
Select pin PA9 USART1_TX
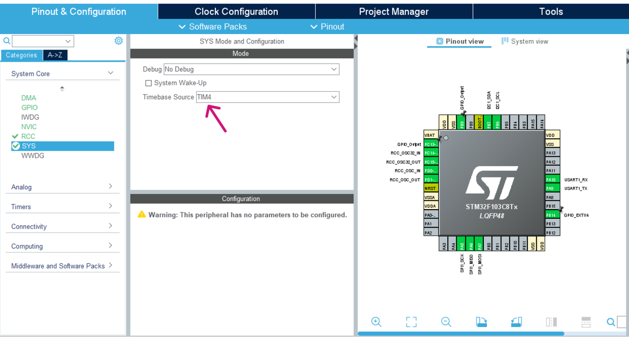click(553, 189)
